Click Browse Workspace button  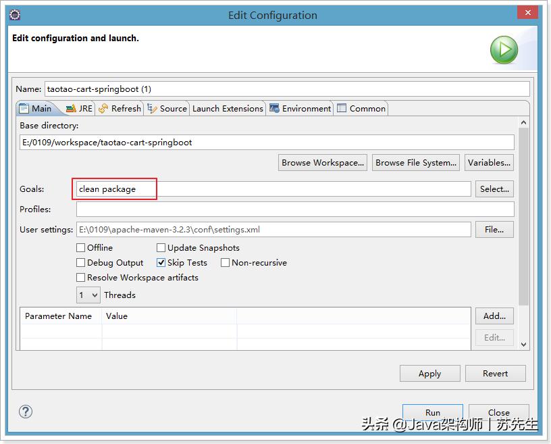click(322, 162)
